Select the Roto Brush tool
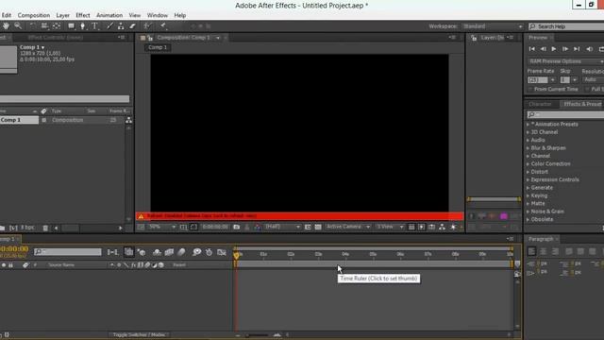This screenshot has width=604, height=340. (147, 25)
